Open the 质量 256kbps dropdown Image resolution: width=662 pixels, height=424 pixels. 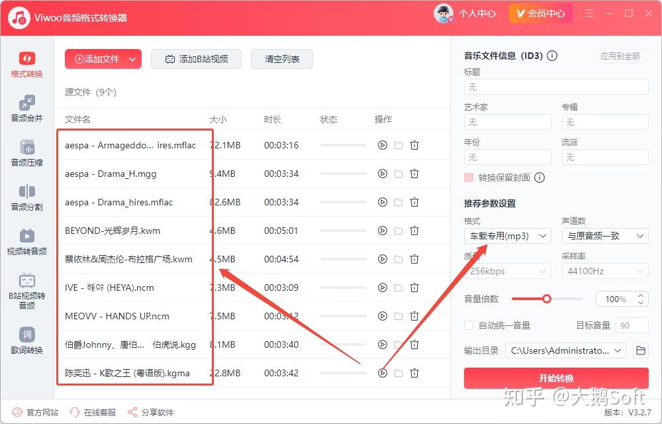coord(508,271)
